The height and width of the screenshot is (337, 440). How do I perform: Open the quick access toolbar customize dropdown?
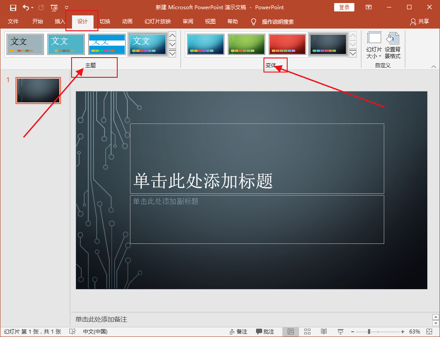click(x=66, y=7)
